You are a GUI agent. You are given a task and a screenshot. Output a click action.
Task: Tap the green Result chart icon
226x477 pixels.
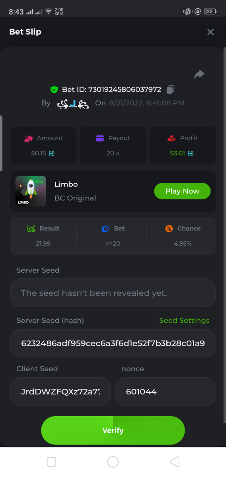pyautogui.click(x=31, y=229)
